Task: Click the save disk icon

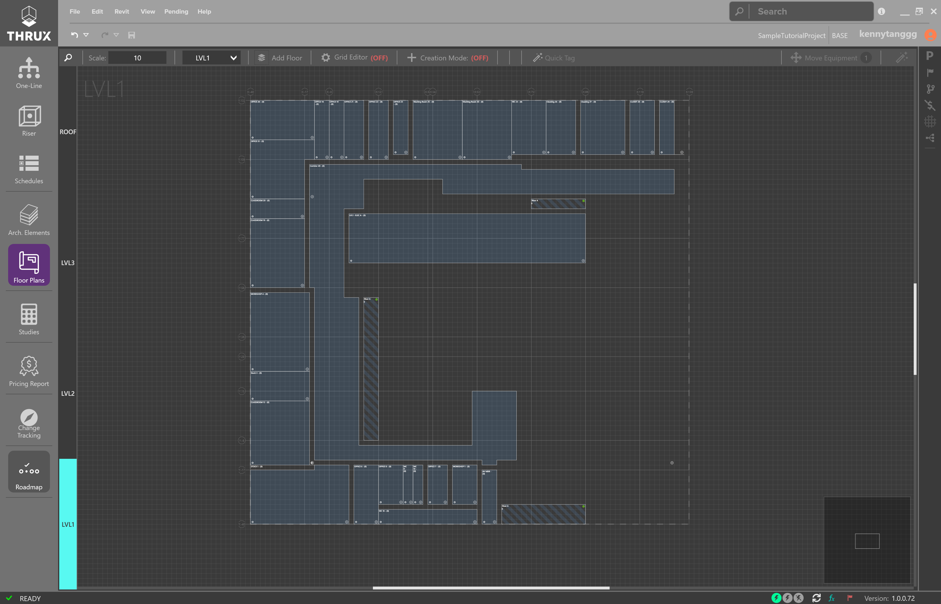Action: [131, 35]
